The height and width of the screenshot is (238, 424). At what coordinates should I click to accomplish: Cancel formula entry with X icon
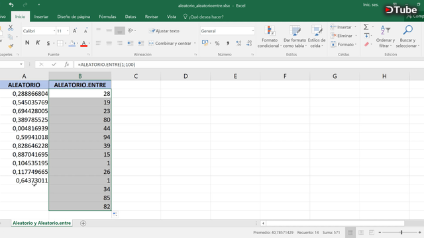41,65
